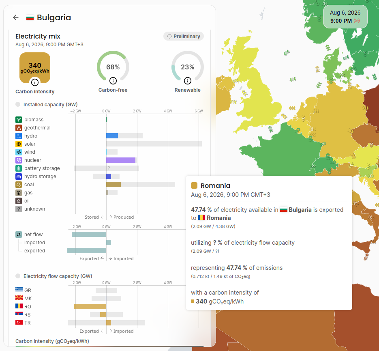Click the 'exported' row label
Viewport: 379px width, 351px height.
pyautogui.click(x=34, y=251)
